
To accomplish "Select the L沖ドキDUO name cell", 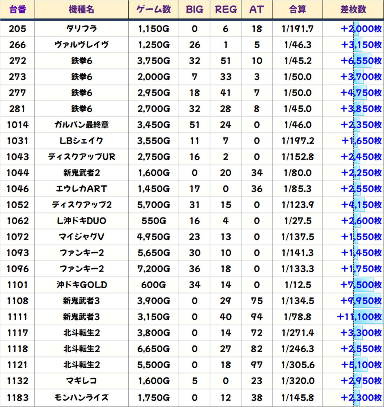I will click(x=81, y=221).
